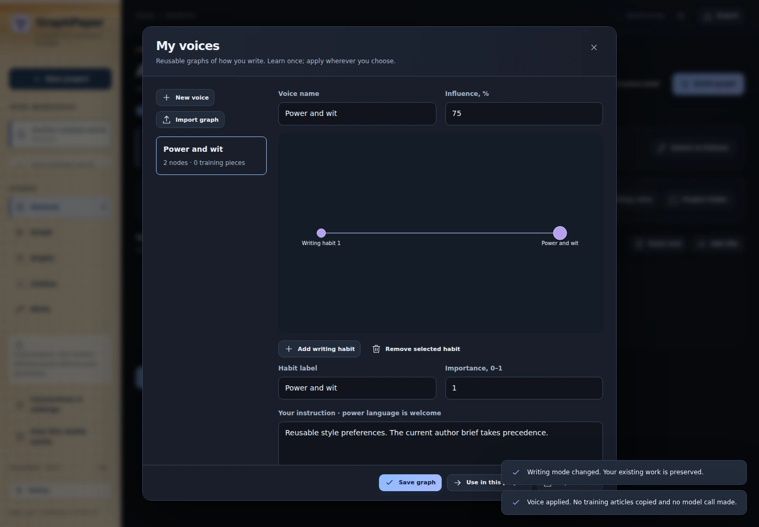Click the "Influence, %" field label
Screen dimensions: 759x527
(x=467, y=94)
